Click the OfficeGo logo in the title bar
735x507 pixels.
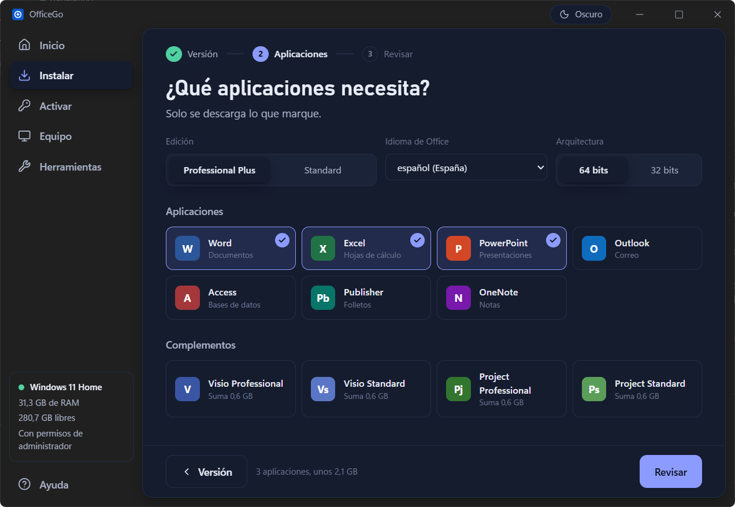[18, 14]
